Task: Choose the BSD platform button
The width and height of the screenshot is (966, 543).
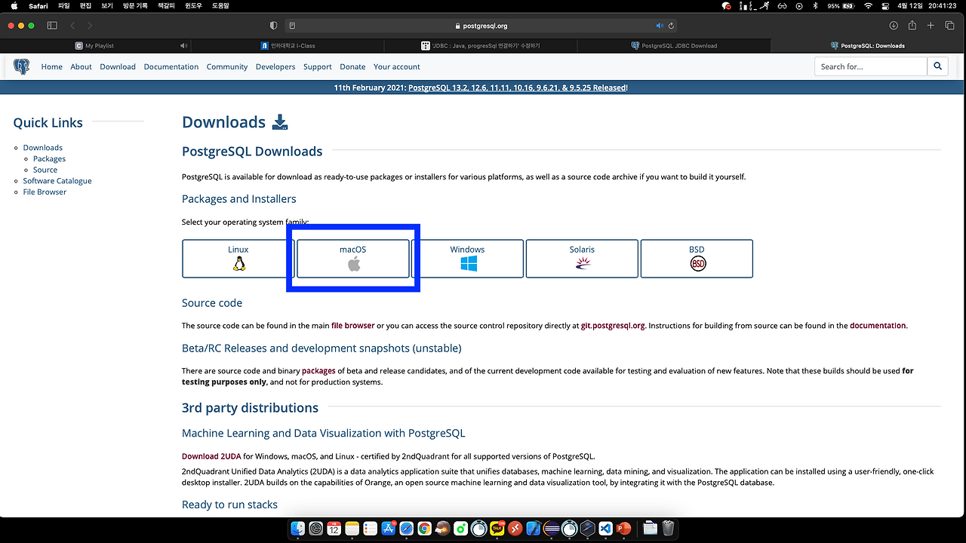Action: click(x=697, y=259)
